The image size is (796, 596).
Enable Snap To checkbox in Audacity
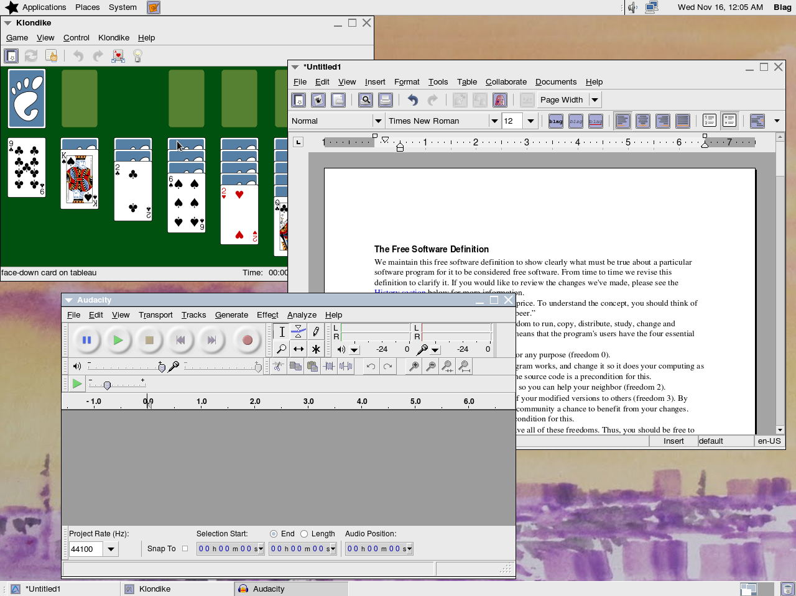(x=185, y=549)
